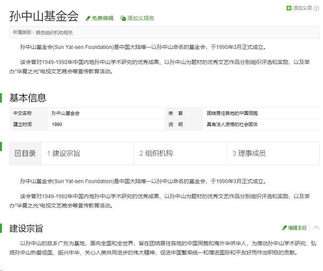
Task: Open 其他组织机构相关 category link
Action: click(54, 32)
